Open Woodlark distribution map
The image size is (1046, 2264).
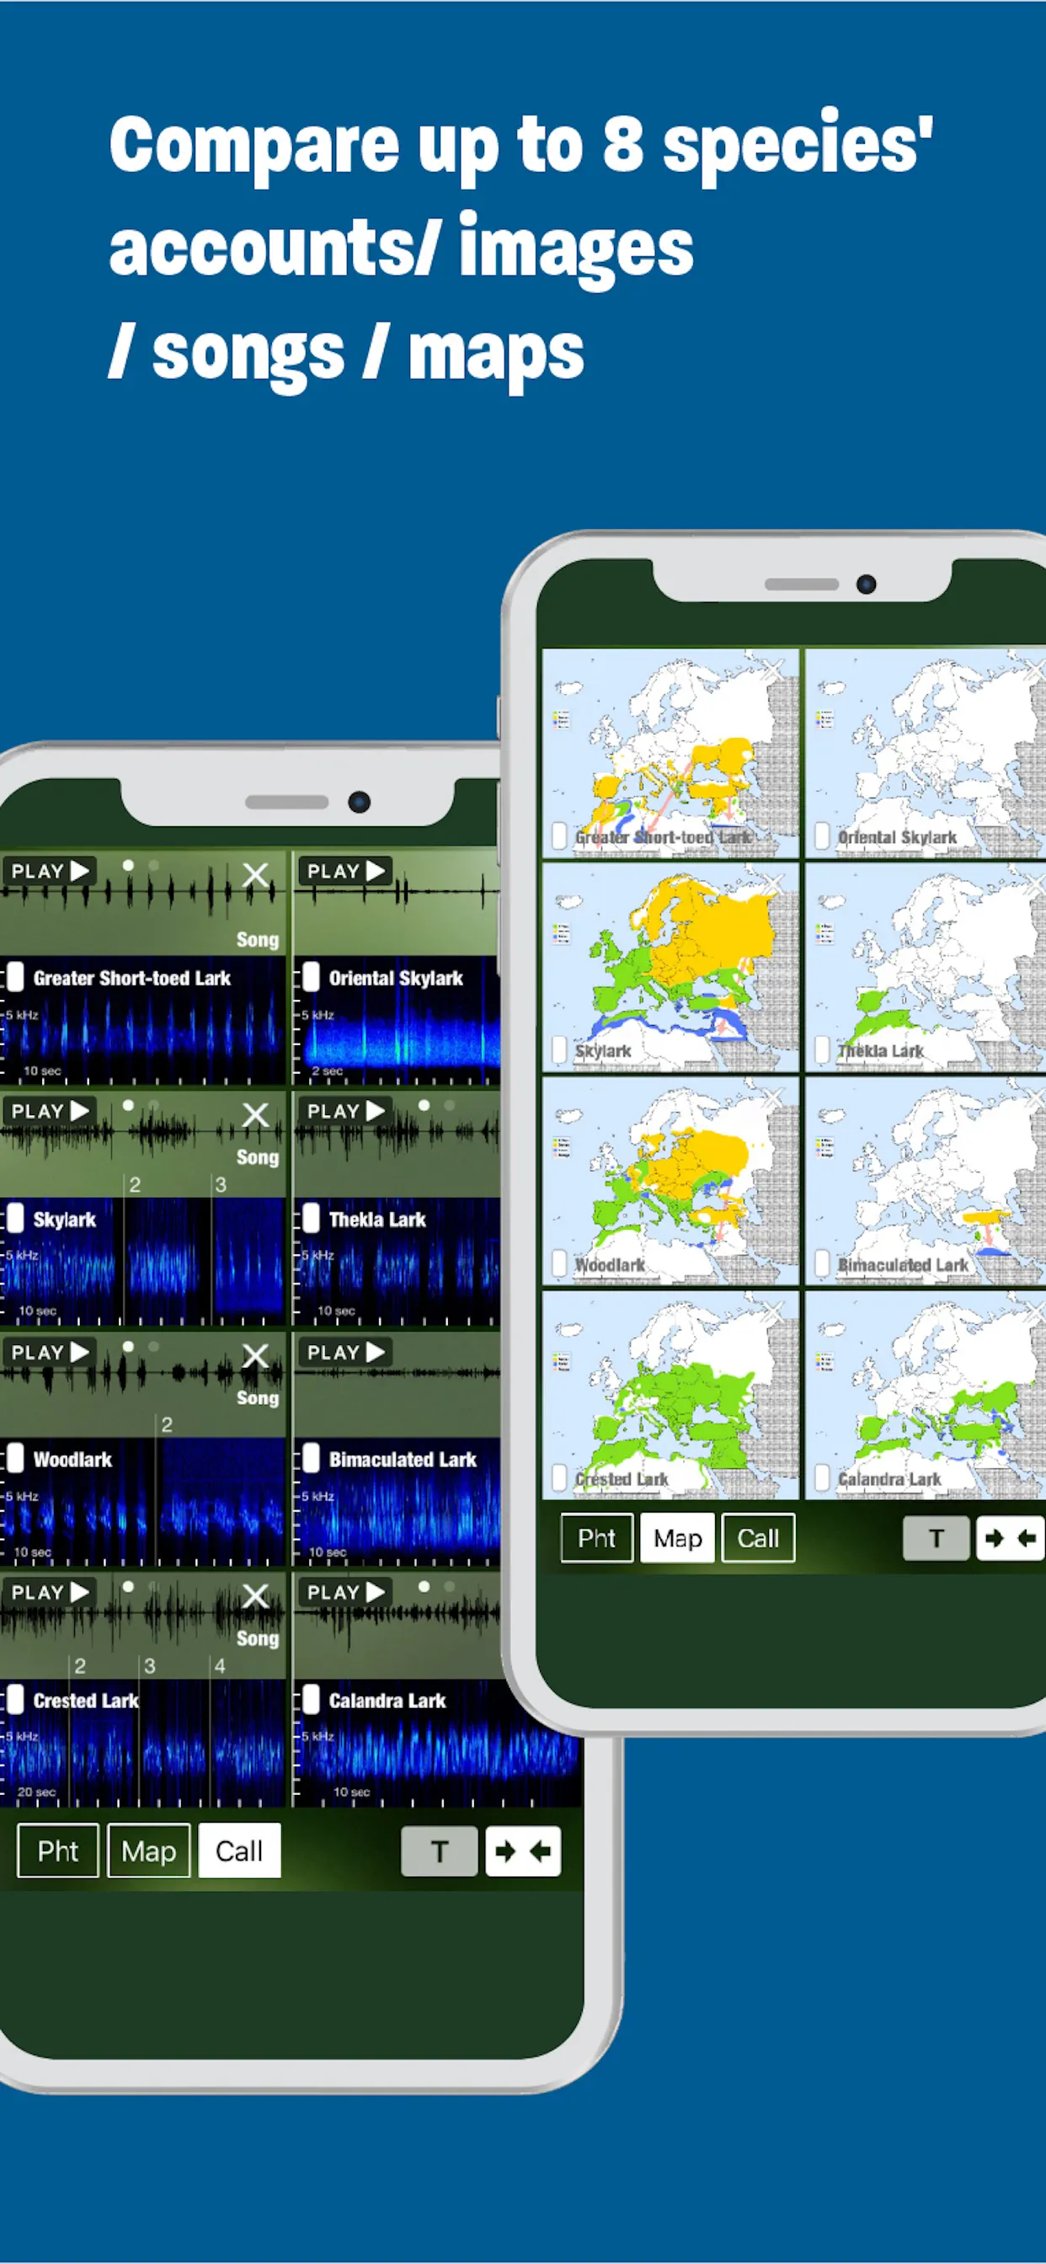670,1180
